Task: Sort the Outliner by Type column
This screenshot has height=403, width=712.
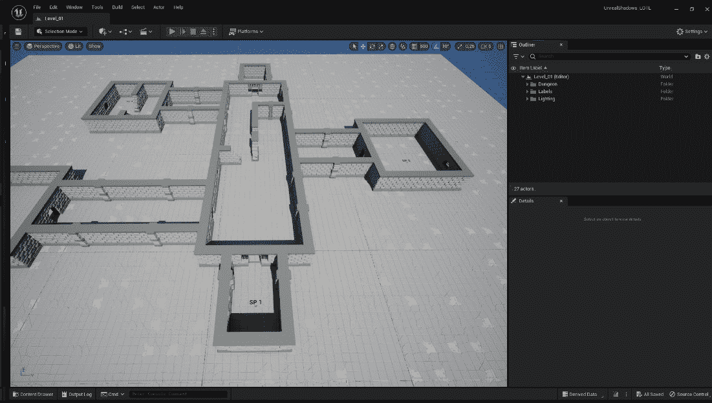Action: click(665, 68)
